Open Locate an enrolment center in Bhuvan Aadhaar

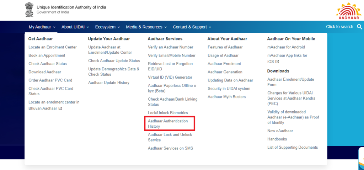(x=54, y=105)
